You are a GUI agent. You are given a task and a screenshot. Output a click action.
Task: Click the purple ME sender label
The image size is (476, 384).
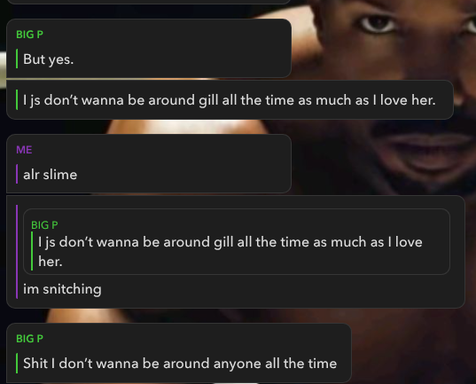[24, 150]
